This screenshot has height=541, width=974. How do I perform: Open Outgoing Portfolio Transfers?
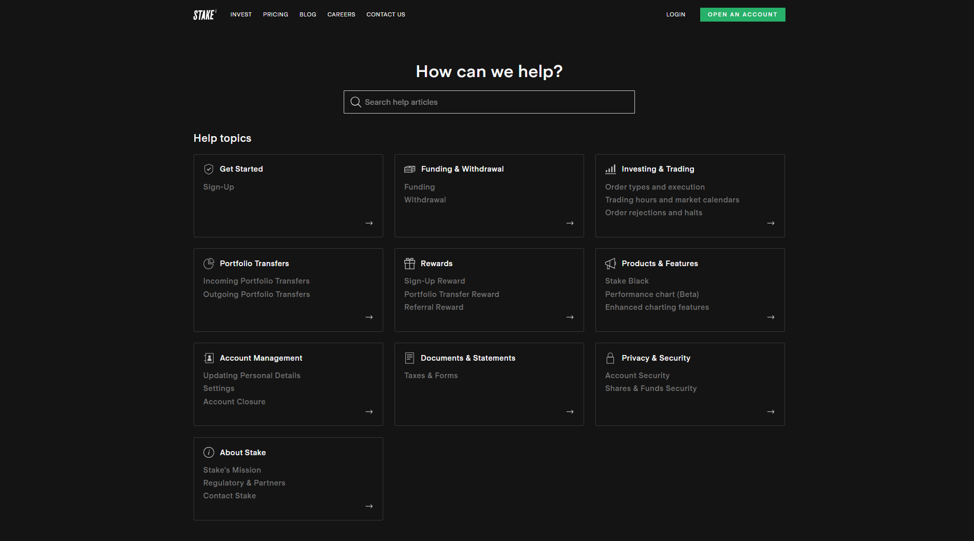[256, 294]
